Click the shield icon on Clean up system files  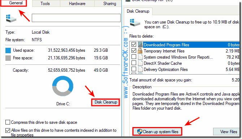click(139, 132)
